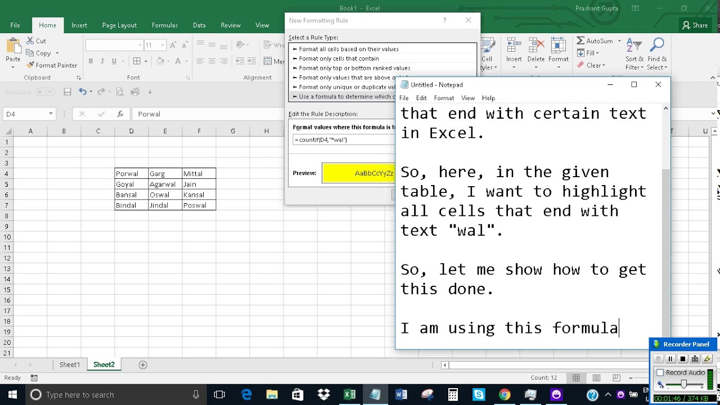Viewport: 720px width, 405px height.
Task: Switch to the Sheet1 worksheet tab
Action: [x=70, y=364]
